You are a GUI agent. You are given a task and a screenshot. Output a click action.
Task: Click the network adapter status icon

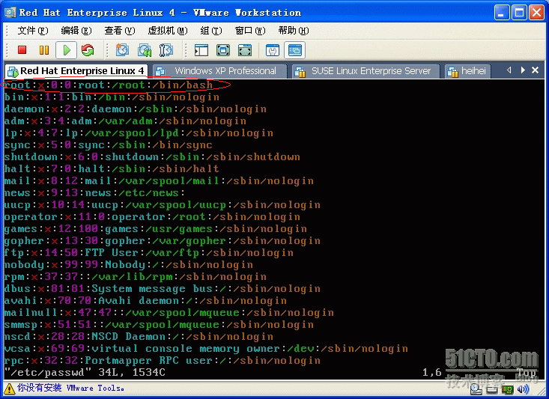(x=507, y=389)
